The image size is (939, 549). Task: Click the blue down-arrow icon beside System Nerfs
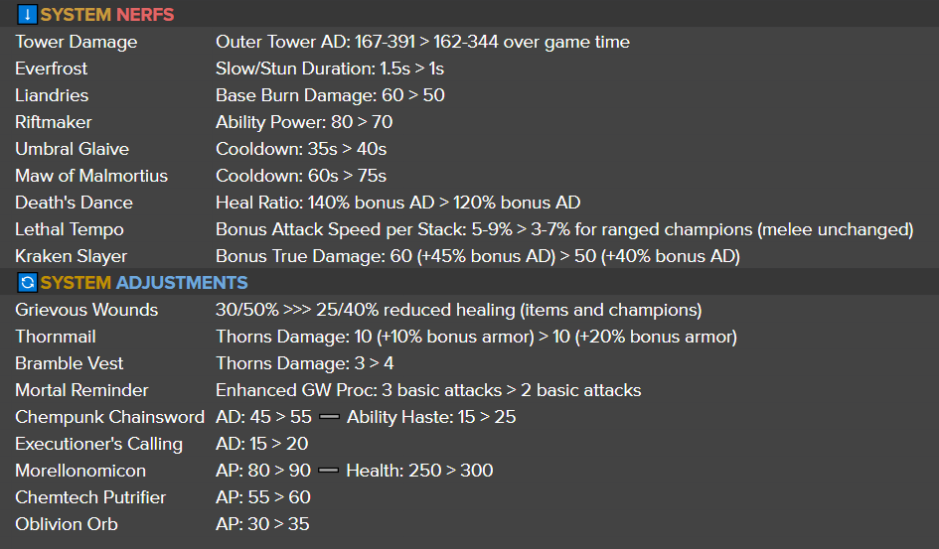point(27,15)
